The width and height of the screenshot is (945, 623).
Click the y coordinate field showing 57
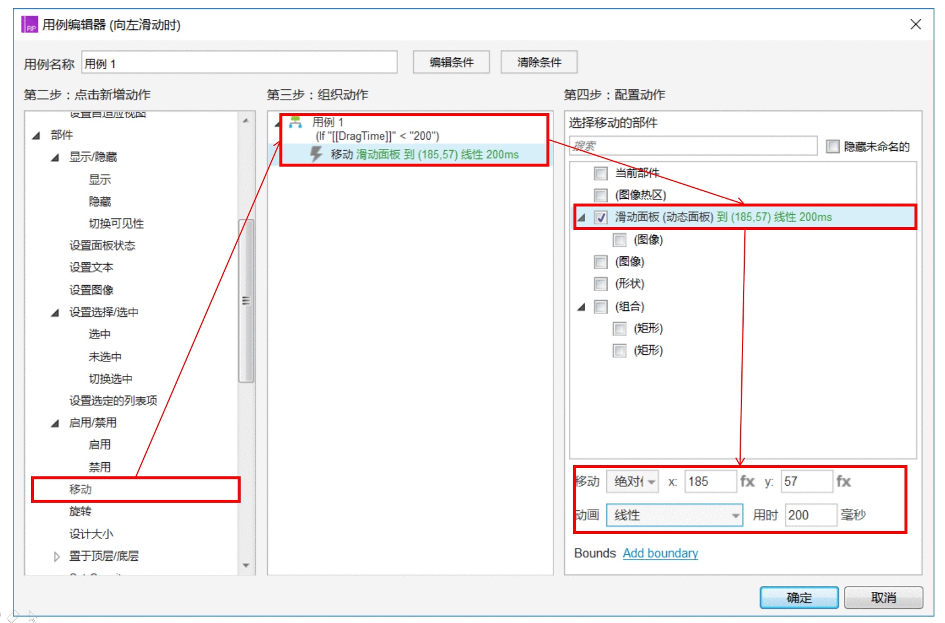pyautogui.click(x=807, y=482)
